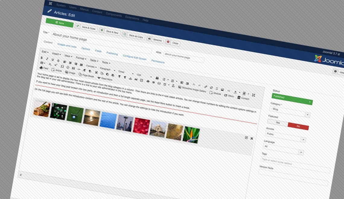Click Save as Copy

[x=133, y=36]
